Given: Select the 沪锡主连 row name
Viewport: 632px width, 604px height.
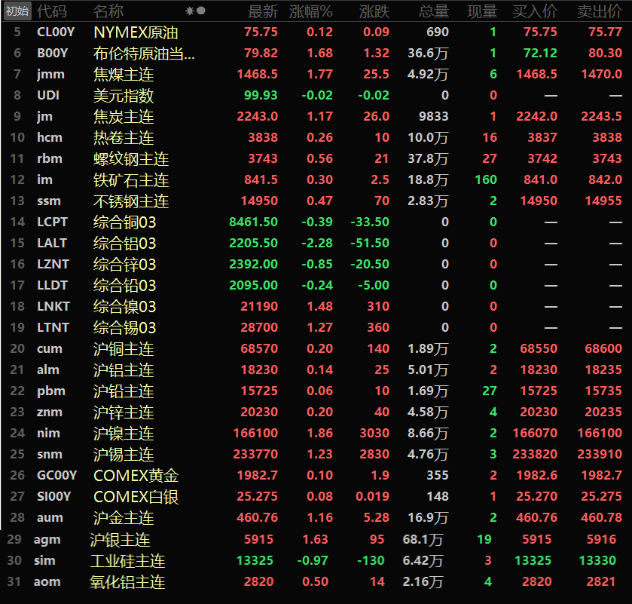Looking at the screenshot, I should click(124, 455).
